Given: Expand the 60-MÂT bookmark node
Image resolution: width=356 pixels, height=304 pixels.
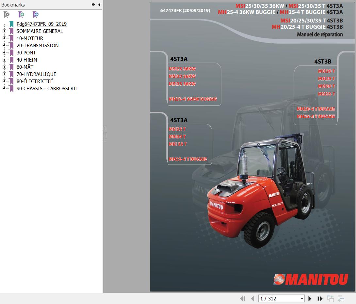Looking at the screenshot, I should (x=4, y=67).
